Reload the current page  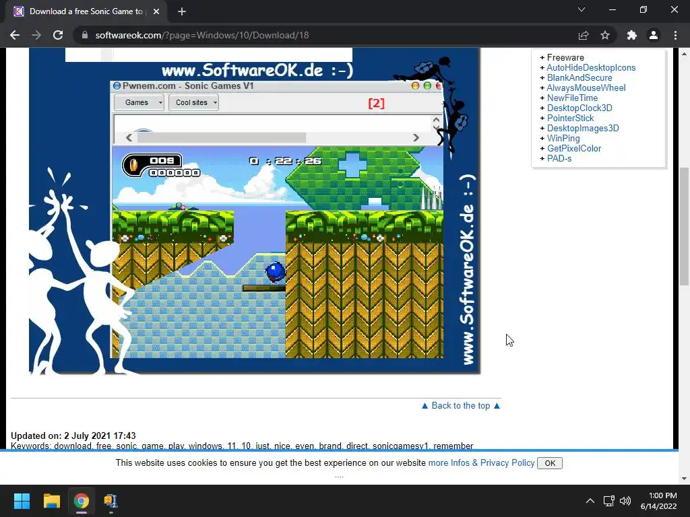[58, 35]
